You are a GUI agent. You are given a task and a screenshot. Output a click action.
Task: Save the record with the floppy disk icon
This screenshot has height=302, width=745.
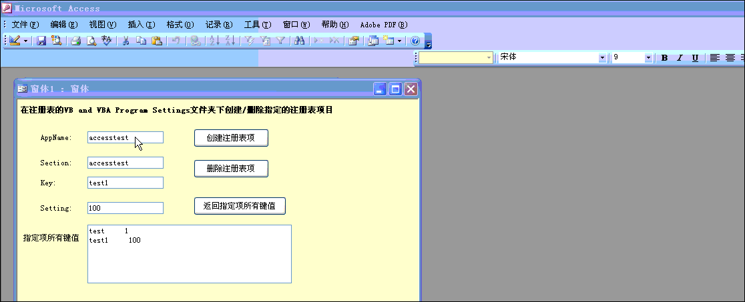[x=41, y=41]
